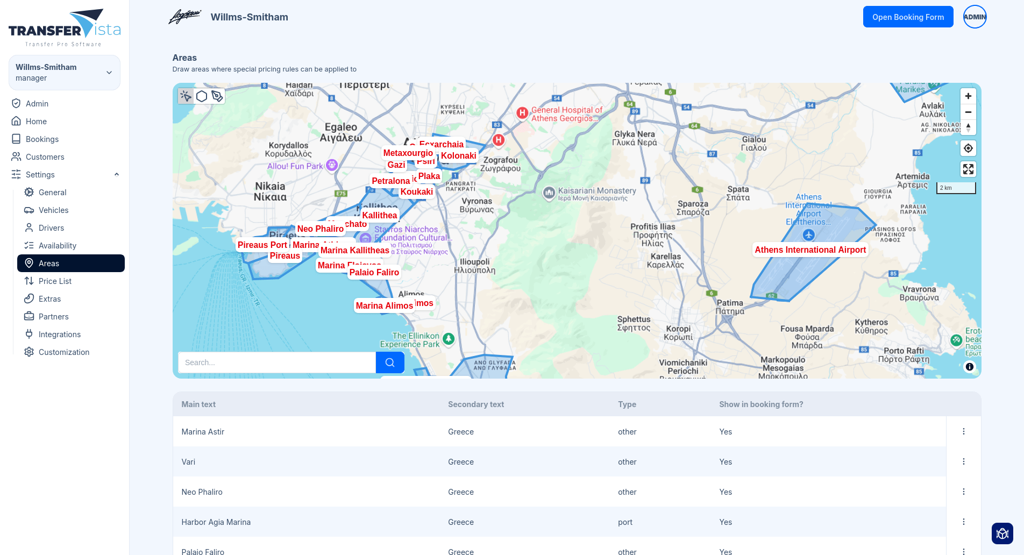Viewport: 1024px width, 555px height.
Task: Click the map search input field
Action: (276, 362)
